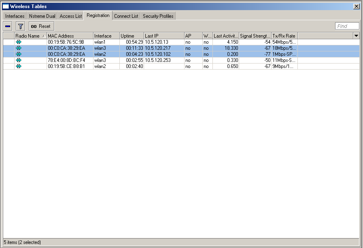Close the Wireless Tables window
Screen dimensions: 363x248
pyautogui.click(x=357, y=6)
